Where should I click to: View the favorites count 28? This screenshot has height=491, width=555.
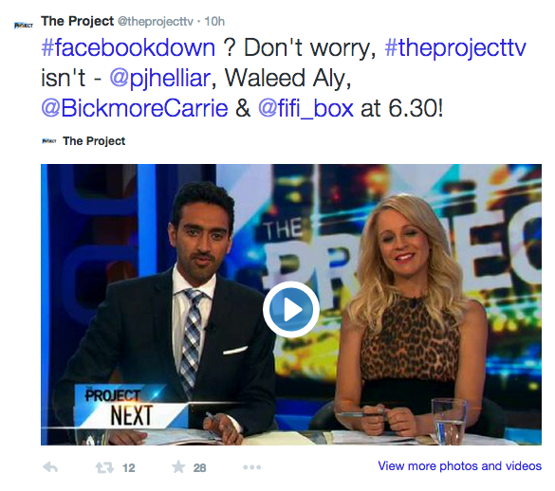(x=199, y=468)
